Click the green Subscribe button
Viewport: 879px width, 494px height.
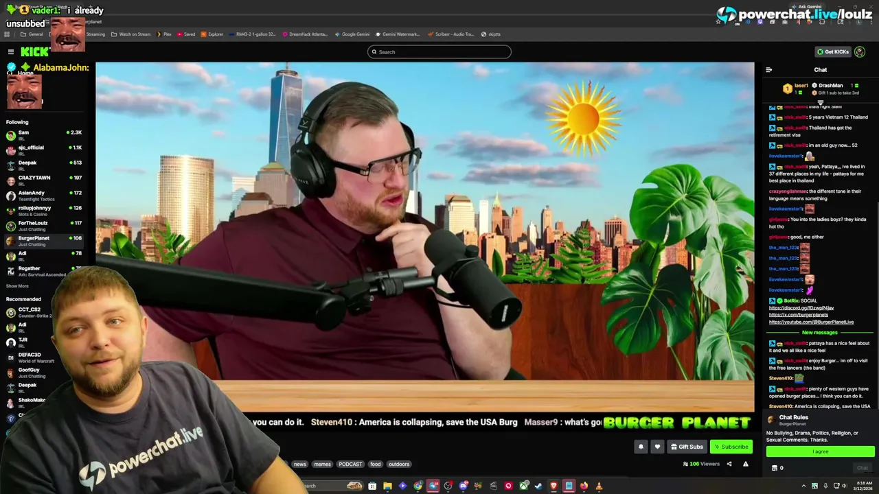pos(731,447)
